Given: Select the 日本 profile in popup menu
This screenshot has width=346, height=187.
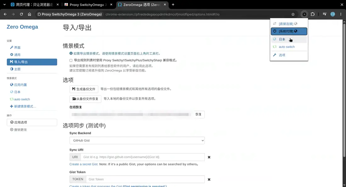Looking at the screenshot, I should click(x=289, y=39).
